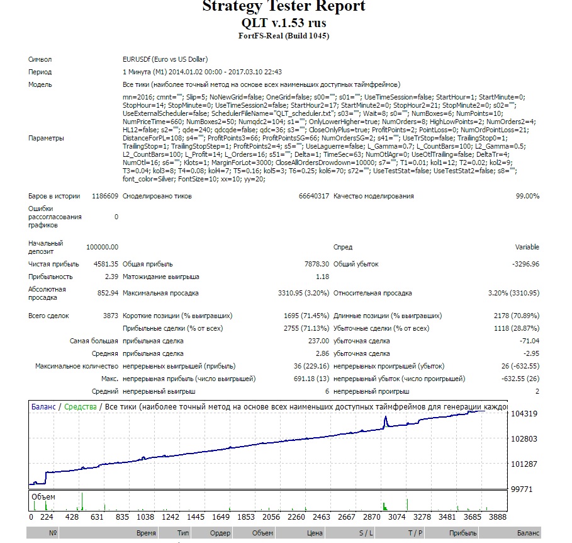Select modelling quality value '99.00%'
Viewport: 572px width, 543px height.
527,196
